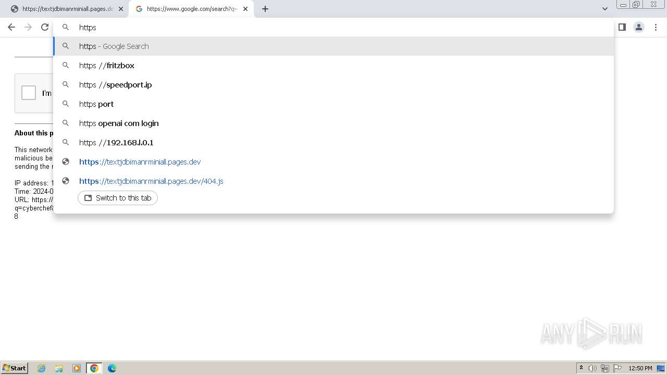
Task: Select the 'https - Google Search' suggestion
Action: pyautogui.click(x=333, y=46)
